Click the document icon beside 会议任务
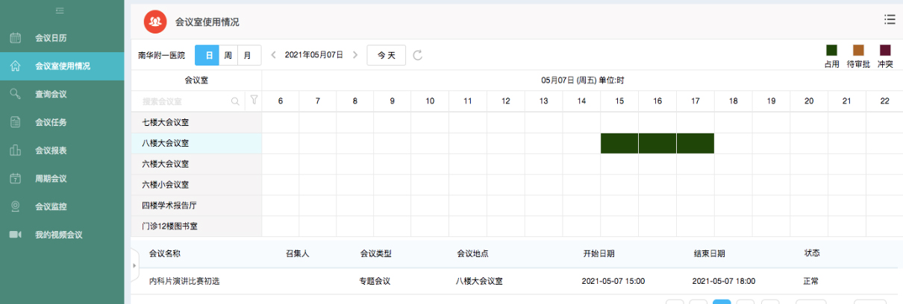Viewport: 903px width, 304px height. pyautogui.click(x=15, y=122)
